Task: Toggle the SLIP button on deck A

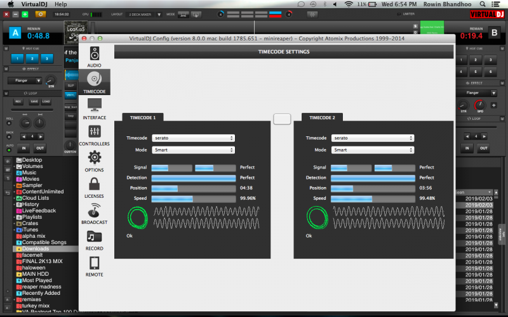Action: [70, 86]
